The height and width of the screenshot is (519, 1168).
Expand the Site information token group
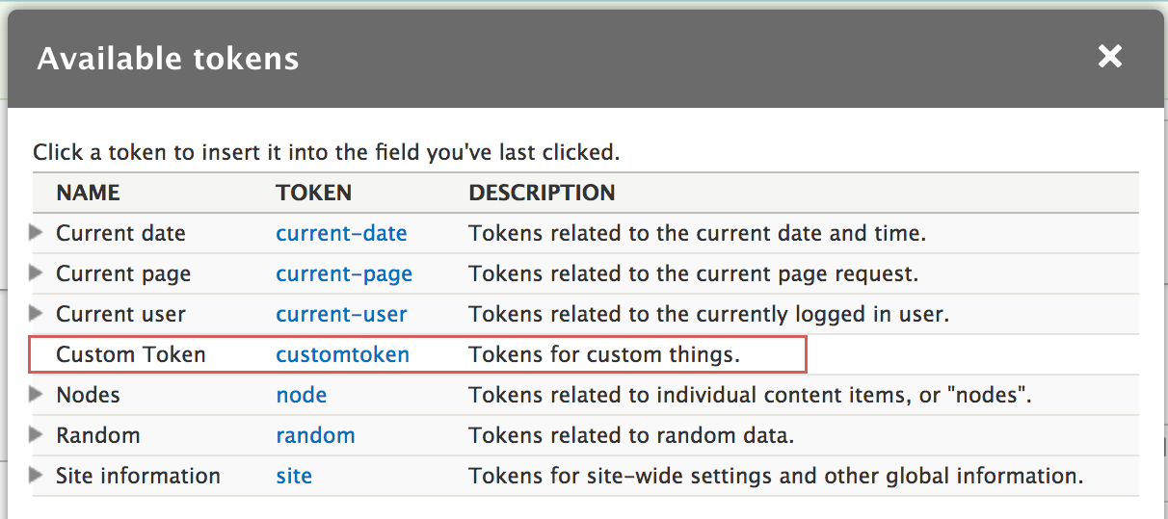click(37, 475)
